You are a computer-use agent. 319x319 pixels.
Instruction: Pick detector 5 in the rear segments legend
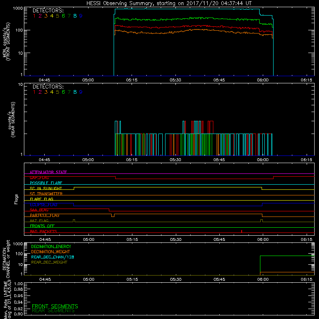coord(57,92)
